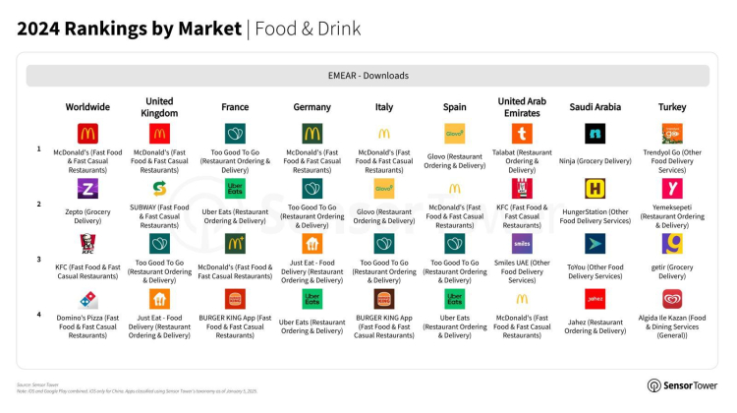Open the Yemeksepeti app icon

point(672,189)
